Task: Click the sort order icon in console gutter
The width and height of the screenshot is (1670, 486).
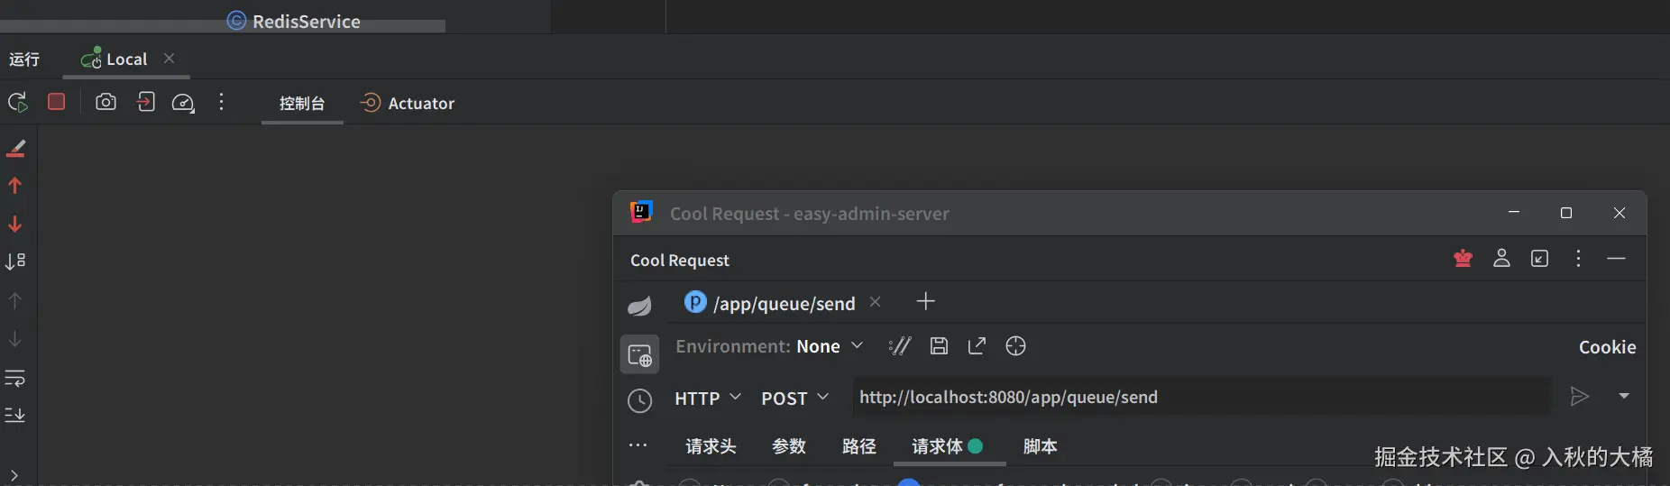Action: point(15,261)
